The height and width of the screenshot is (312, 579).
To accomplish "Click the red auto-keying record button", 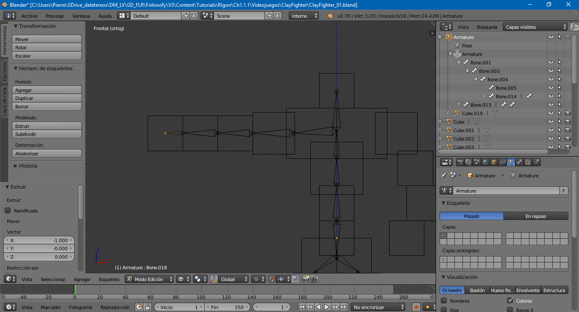I will pos(416,307).
